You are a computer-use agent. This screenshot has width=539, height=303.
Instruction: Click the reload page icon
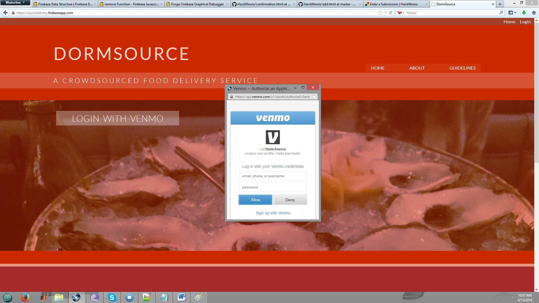click(x=390, y=13)
